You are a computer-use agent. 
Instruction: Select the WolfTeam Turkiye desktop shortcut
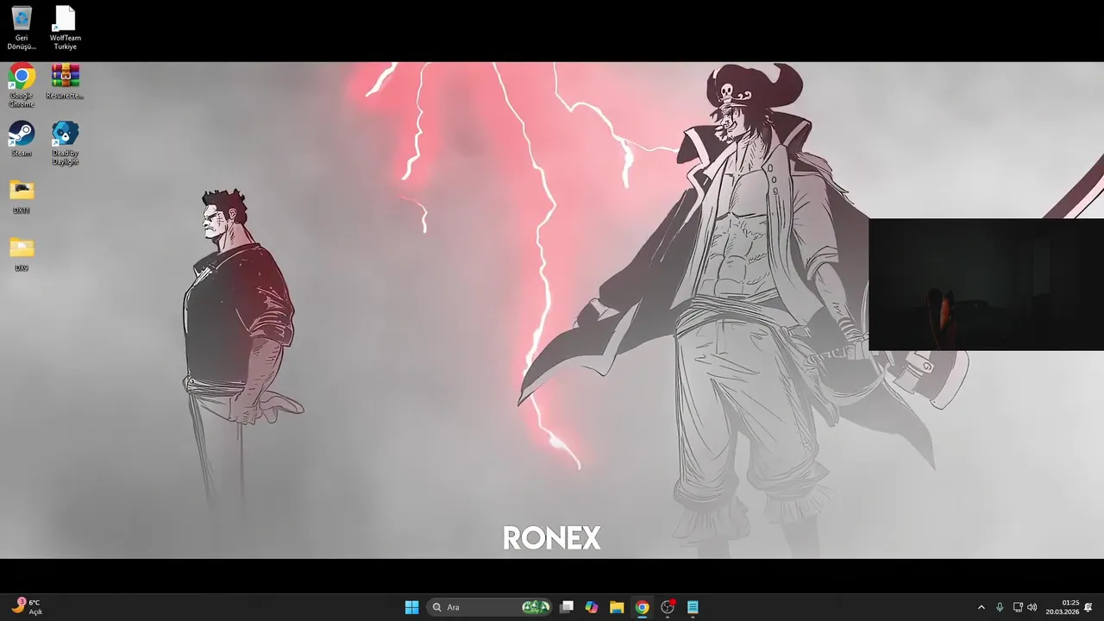[65, 28]
